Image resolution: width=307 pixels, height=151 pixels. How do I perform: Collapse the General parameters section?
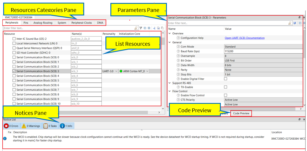pos(170,42)
